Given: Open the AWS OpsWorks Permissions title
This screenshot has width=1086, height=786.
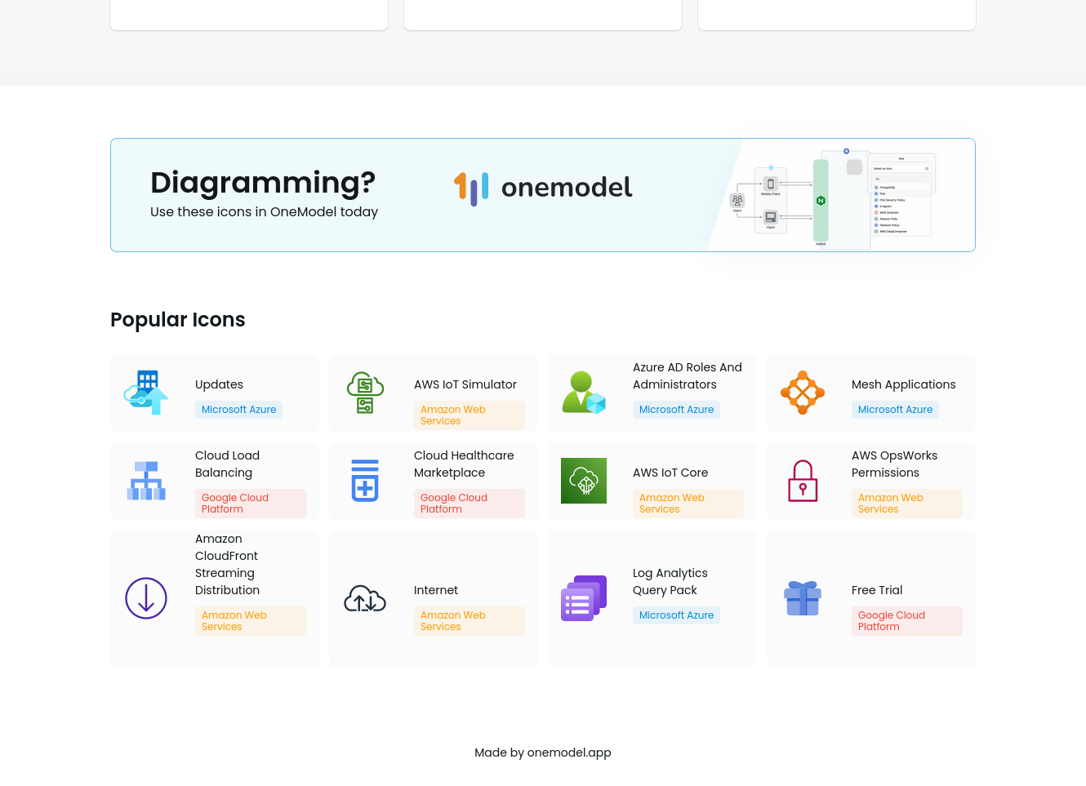Looking at the screenshot, I should point(894,464).
